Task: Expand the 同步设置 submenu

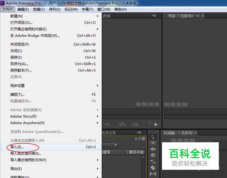Action: (54, 86)
